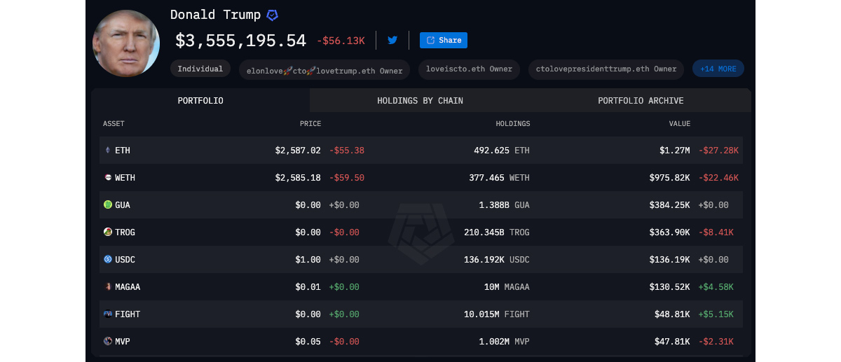
Task: Select the Individual tag
Action: pos(200,69)
